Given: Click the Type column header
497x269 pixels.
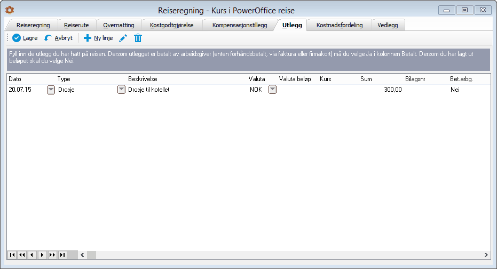Looking at the screenshot, I should coord(64,79).
